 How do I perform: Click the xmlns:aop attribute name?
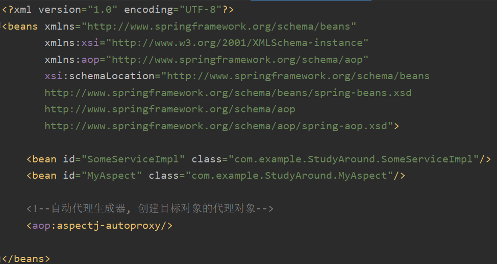click(x=72, y=59)
